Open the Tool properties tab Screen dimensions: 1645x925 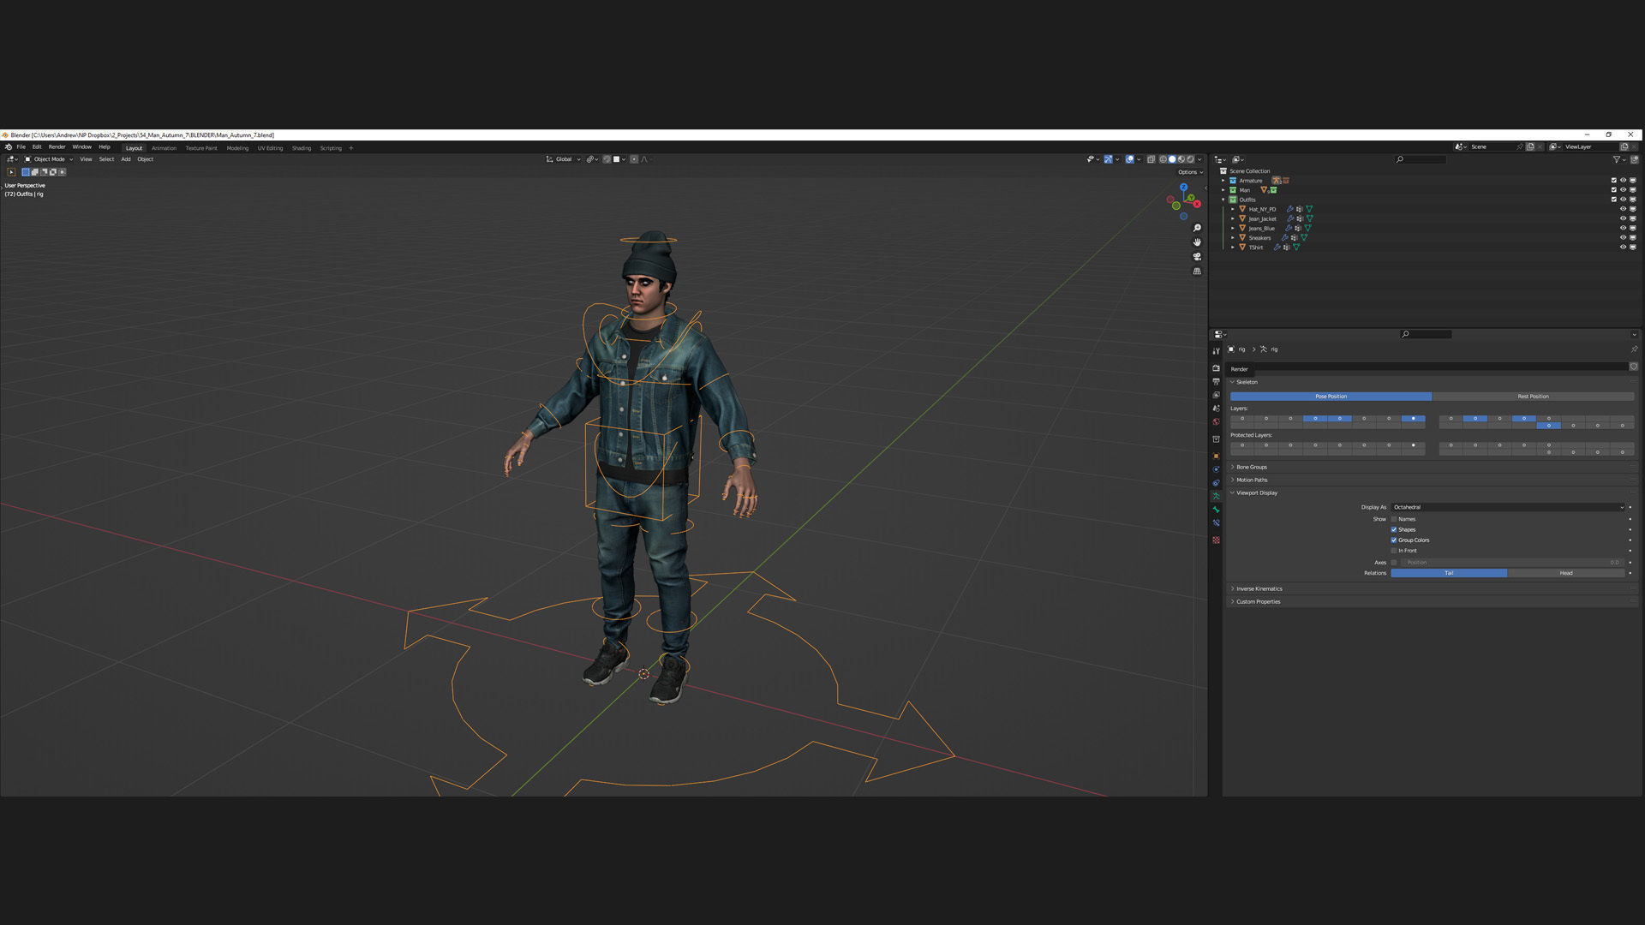[1216, 351]
